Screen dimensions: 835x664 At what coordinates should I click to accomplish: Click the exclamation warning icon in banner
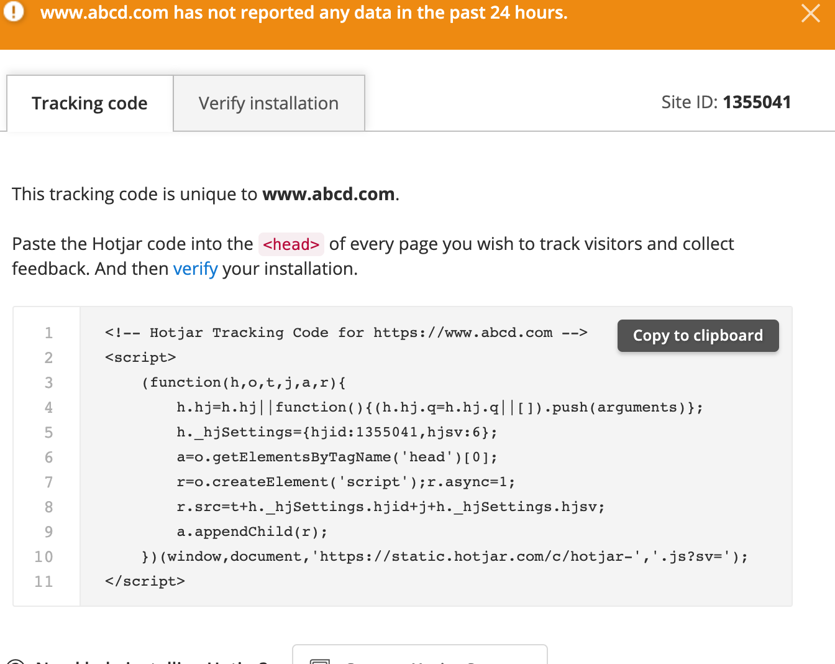click(14, 11)
